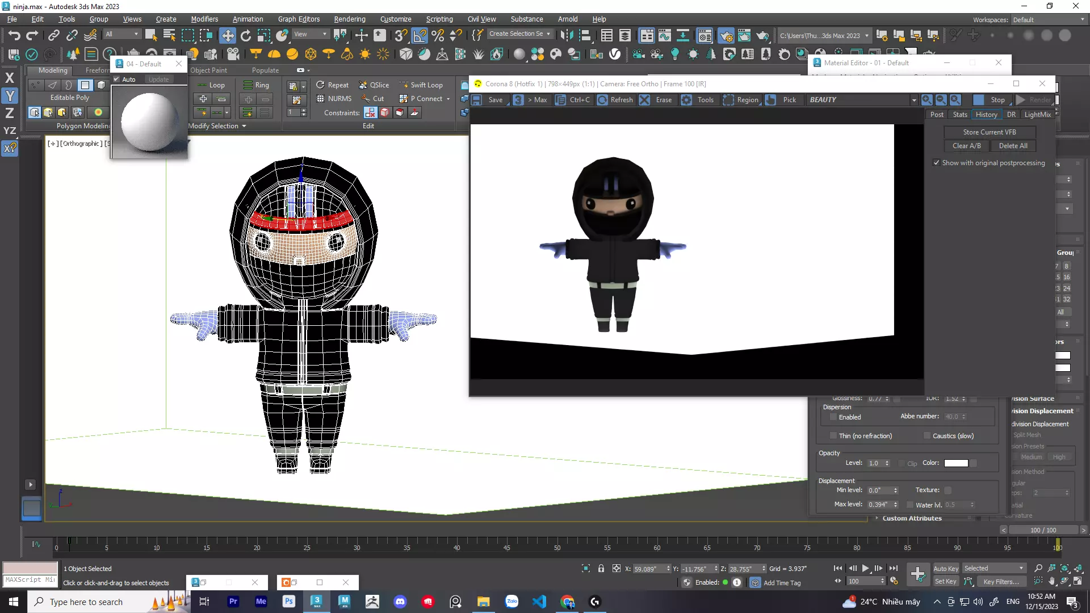
Task: Toggle the Angle Snap icon
Action: click(420, 36)
